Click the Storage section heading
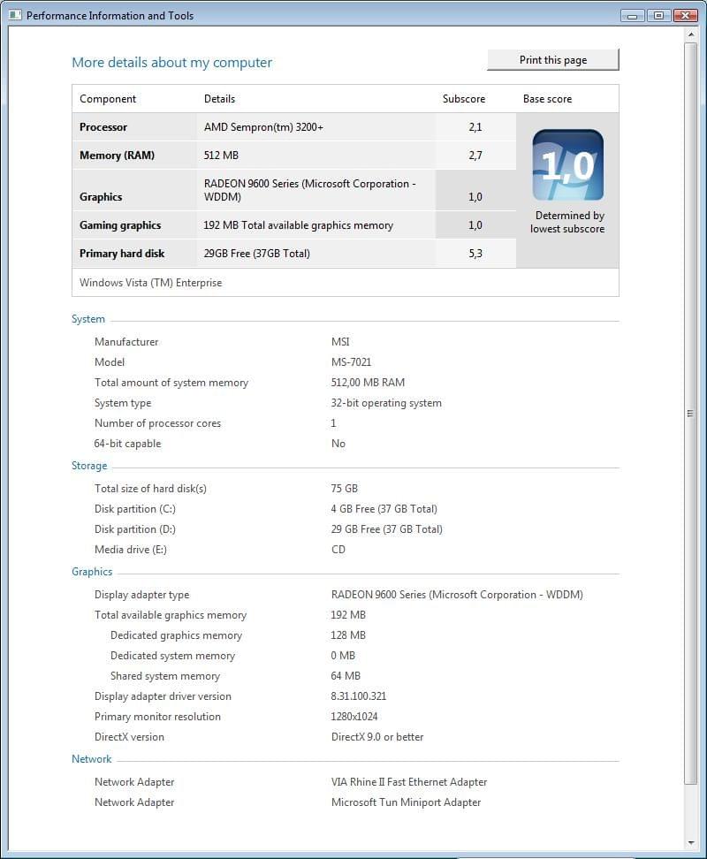The width and height of the screenshot is (707, 859). click(89, 466)
